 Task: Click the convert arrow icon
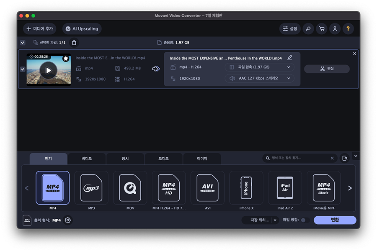[156, 69]
